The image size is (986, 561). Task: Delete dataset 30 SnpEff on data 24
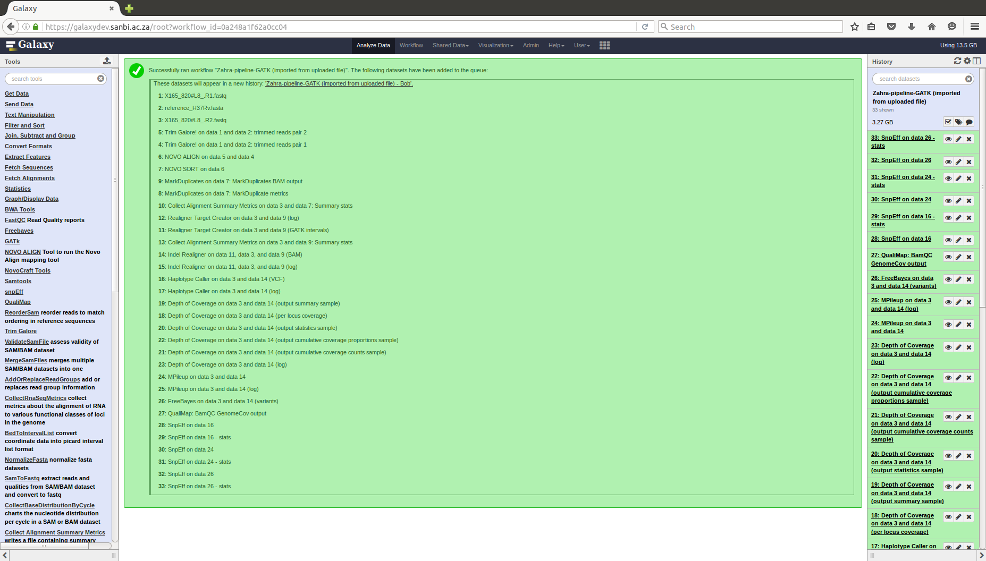(x=969, y=201)
